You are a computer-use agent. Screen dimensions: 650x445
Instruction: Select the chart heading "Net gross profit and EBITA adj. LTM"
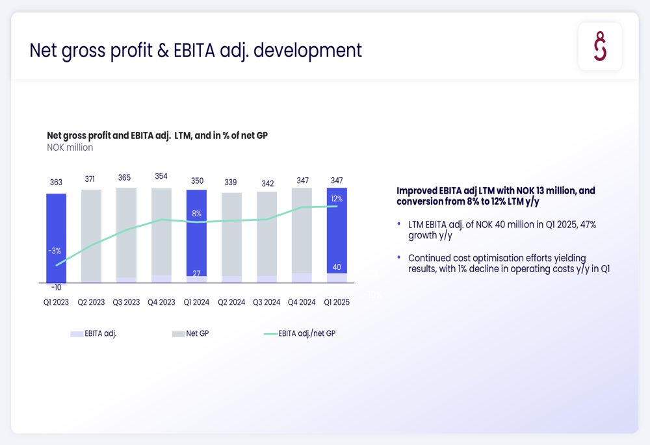coord(157,136)
